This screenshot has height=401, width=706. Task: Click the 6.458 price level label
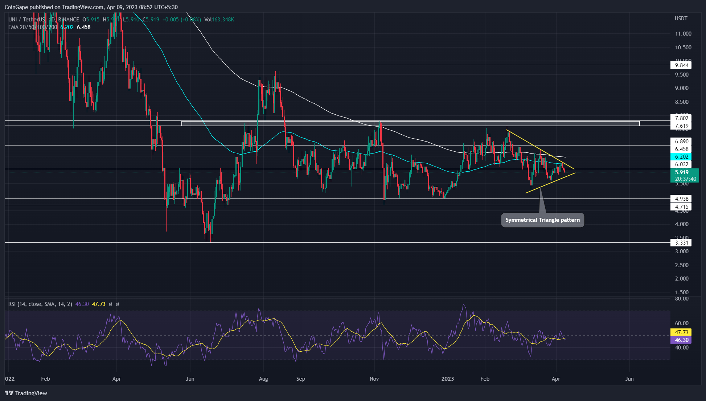[x=681, y=149]
